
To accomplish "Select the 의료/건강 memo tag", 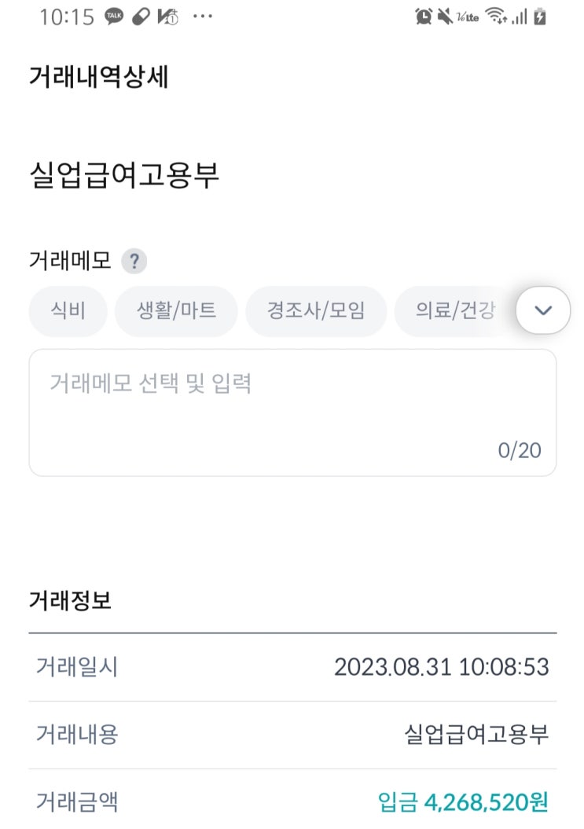I will click(455, 310).
